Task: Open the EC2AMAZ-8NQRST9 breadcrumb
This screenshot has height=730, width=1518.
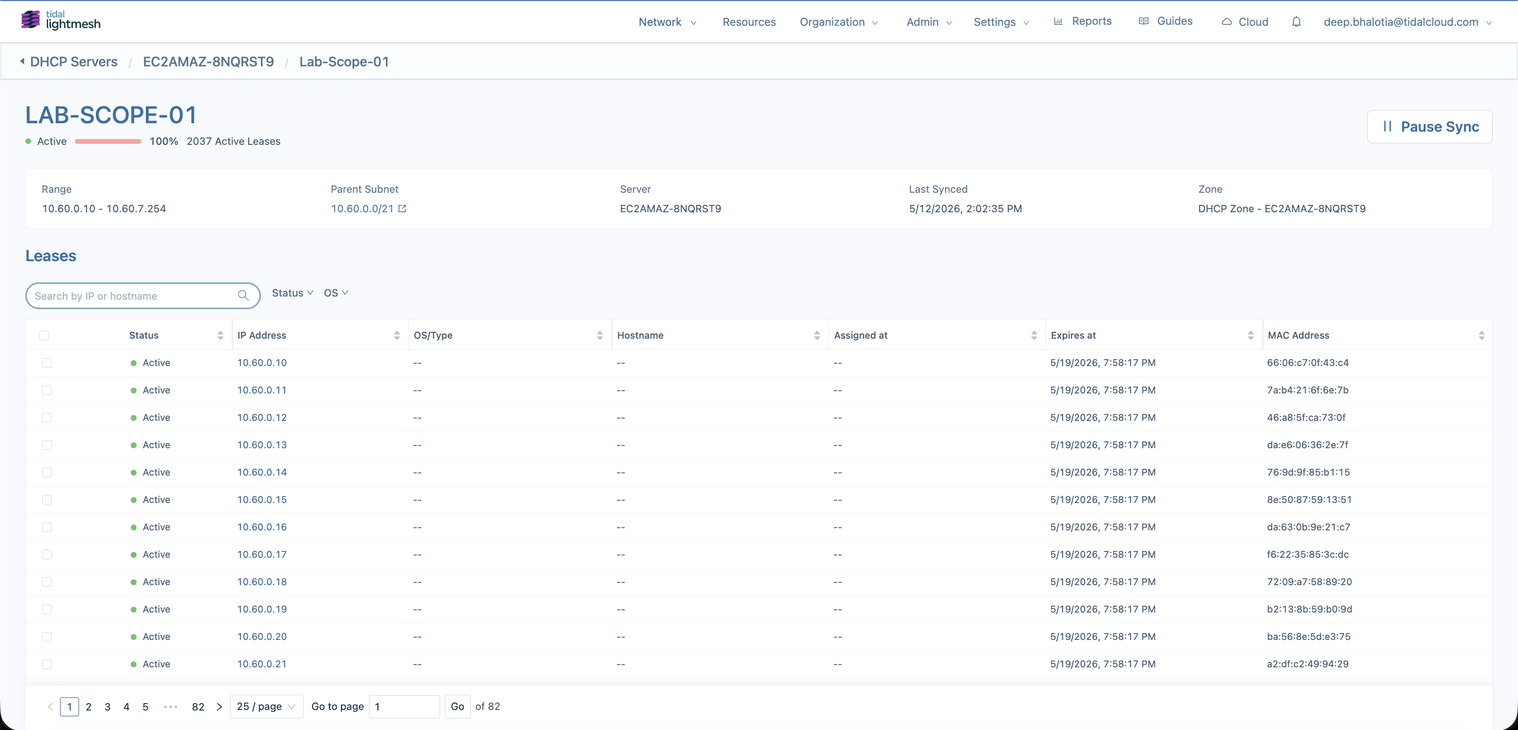Action: pos(208,61)
